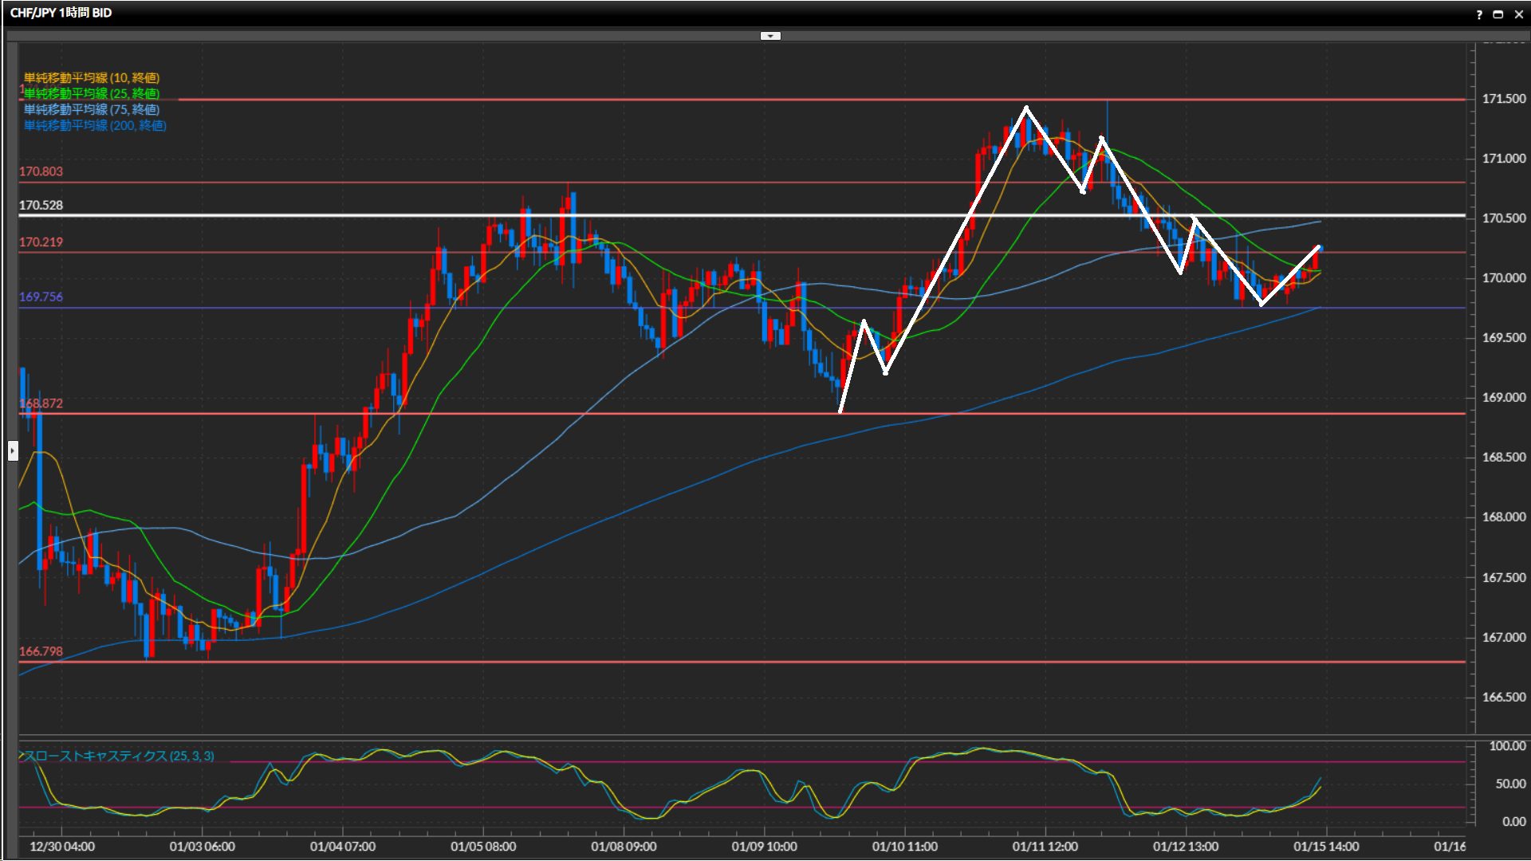Click the help question mark icon
The height and width of the screenshot is (861, 1531).
pos(1479,14)
